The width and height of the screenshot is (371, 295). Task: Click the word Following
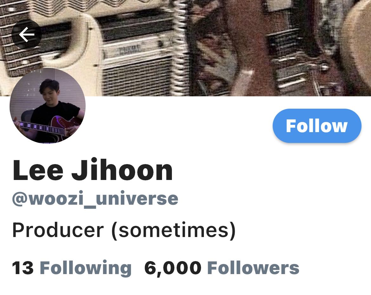86,268
